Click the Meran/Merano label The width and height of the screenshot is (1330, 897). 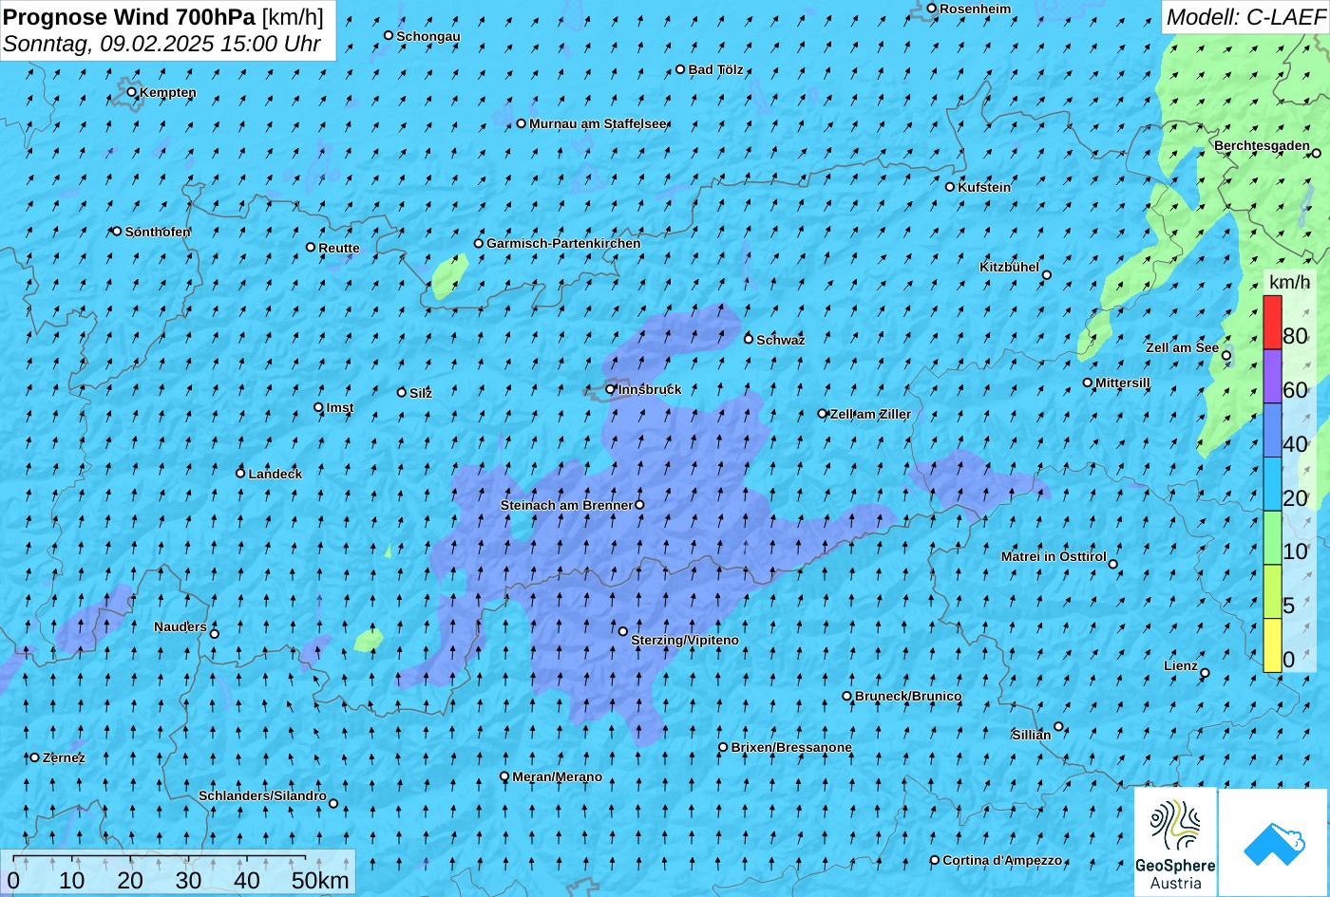pos(558,776)
